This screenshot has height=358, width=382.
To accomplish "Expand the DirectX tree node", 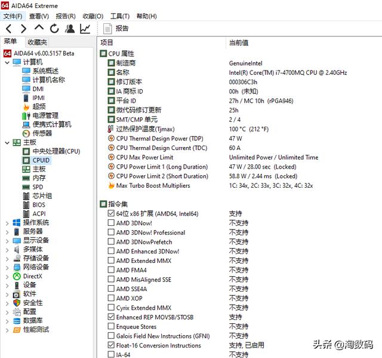I will [x=7, y=277].
